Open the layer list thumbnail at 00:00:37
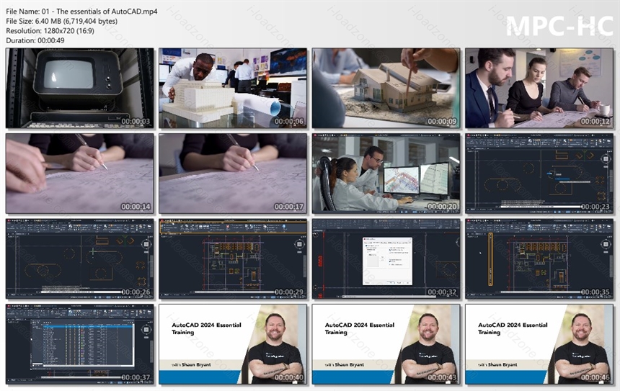Viewport: 620px width, 391px height. tap(80, 344)
